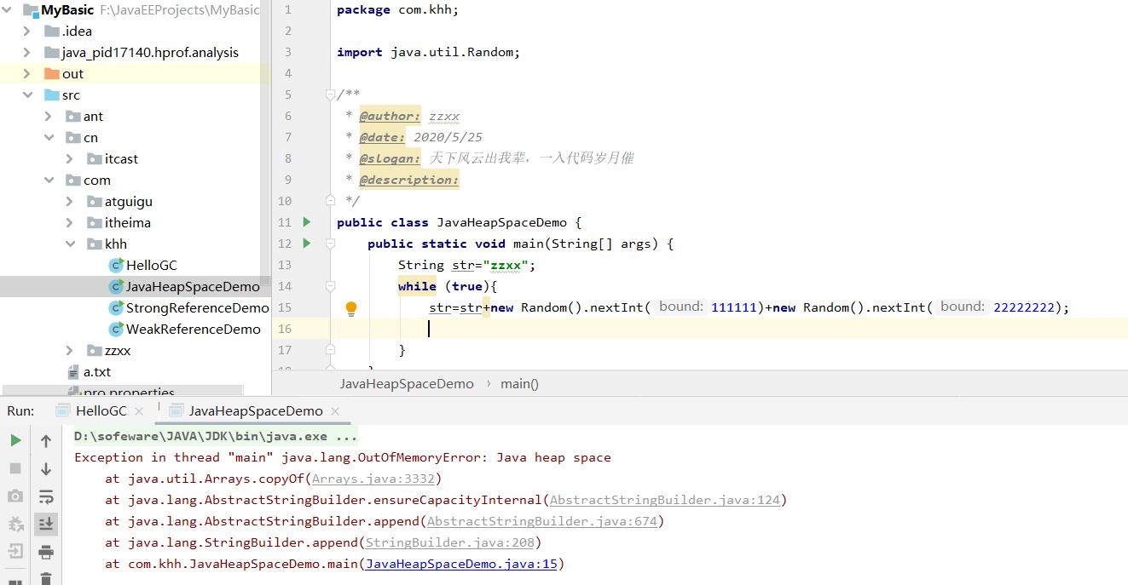Click the Stop process square icon
The image size is (1128, 585).
coord(15,468)
